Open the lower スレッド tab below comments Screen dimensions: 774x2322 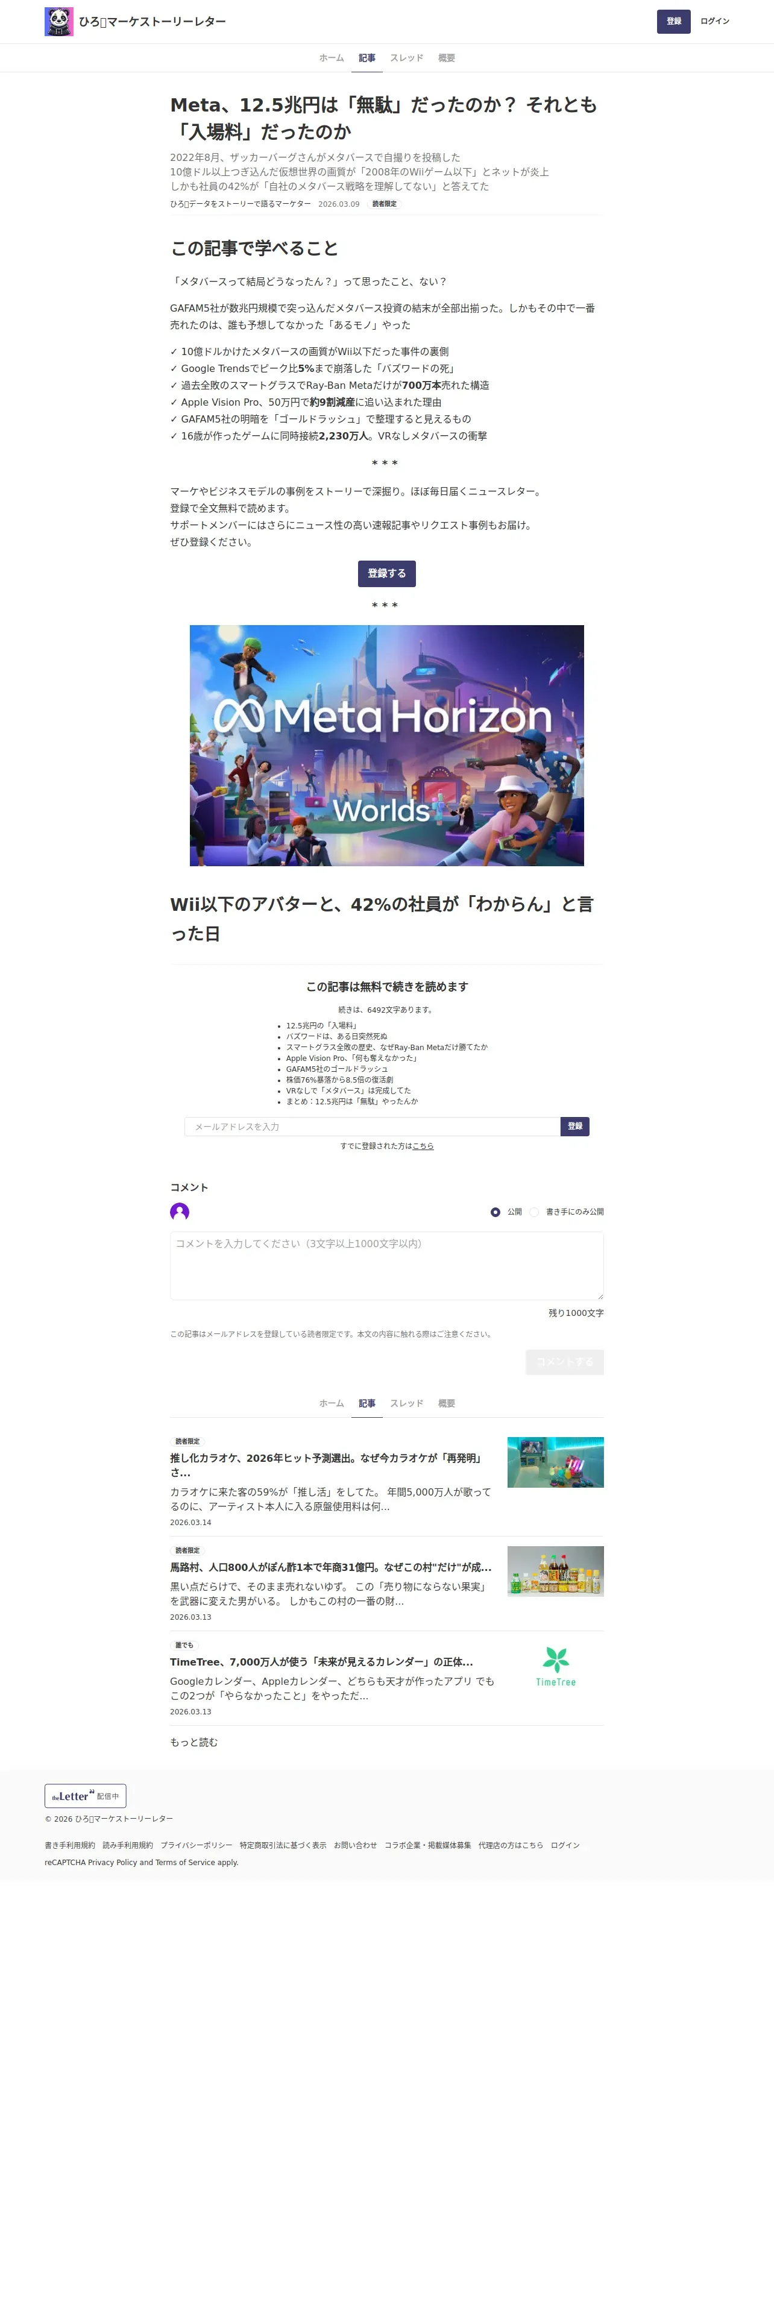[x=406, y=1403]
